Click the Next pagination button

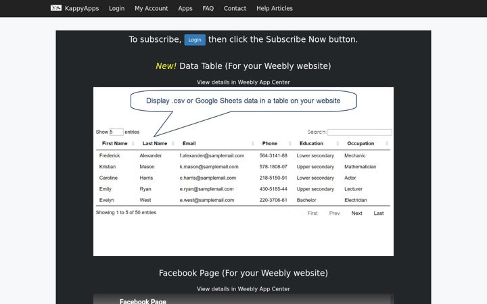pyautogui.click(x=356, y=213)
